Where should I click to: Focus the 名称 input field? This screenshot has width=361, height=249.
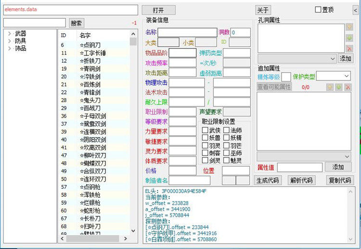[x=187, y=32]
